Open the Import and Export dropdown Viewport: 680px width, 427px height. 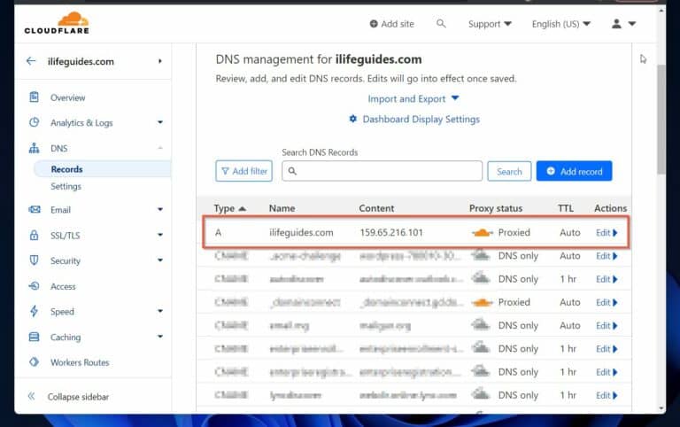tap(413, 99)
